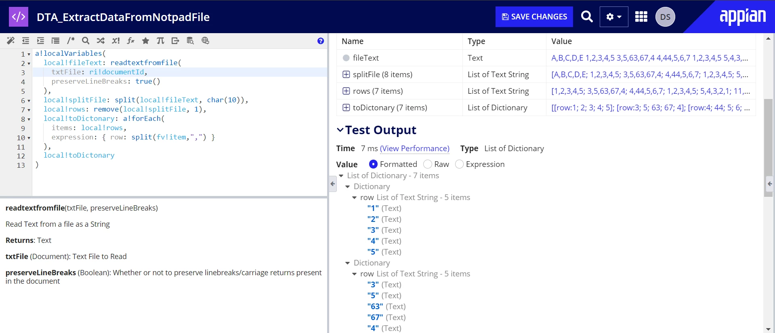
Task: Click the "63" (Text) output value
Action: [x=386, y=306]
